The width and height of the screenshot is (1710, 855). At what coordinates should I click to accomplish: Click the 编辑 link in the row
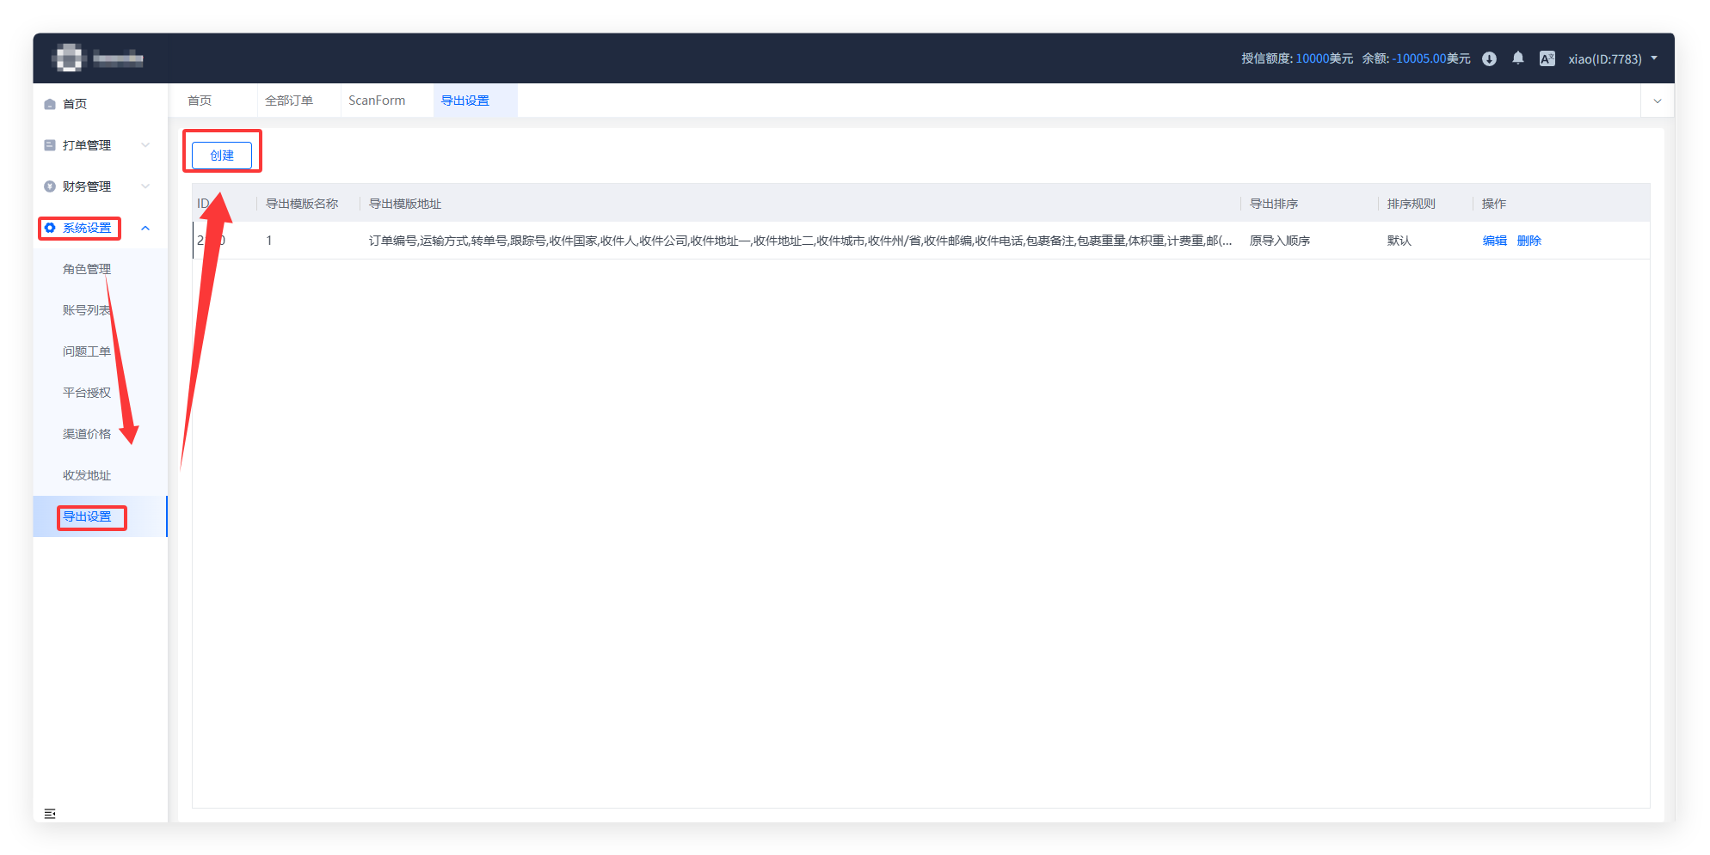1494,241
